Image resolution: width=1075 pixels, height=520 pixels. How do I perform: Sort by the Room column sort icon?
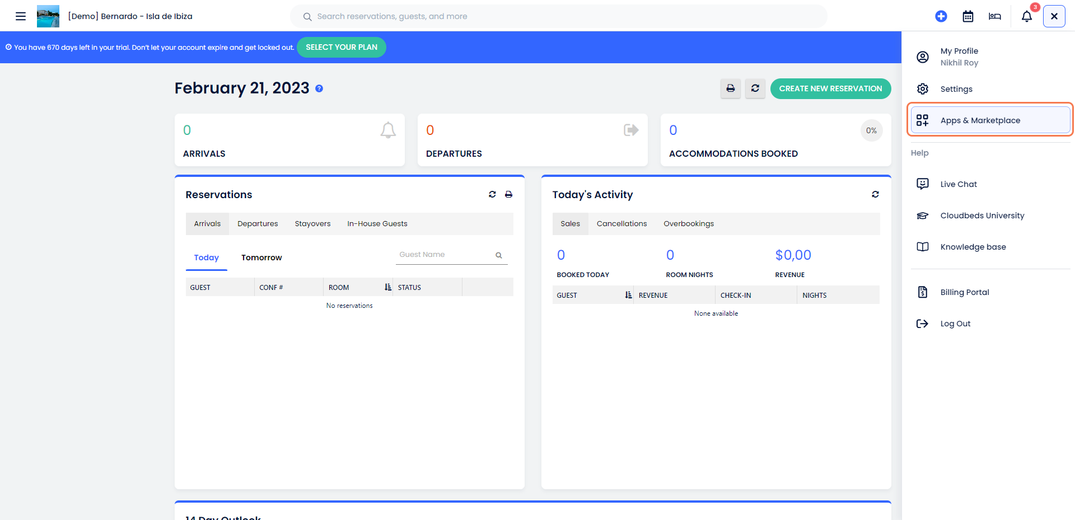click(388, 287)
